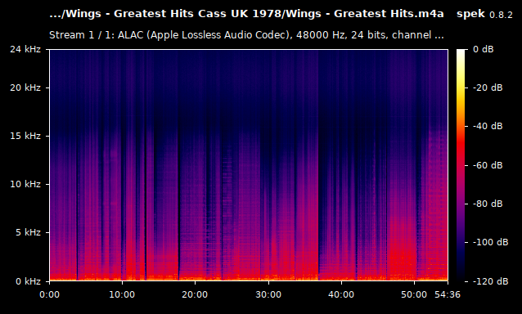
Task: Click the 50:00 time axis label
Action: (x=414, y=294)
